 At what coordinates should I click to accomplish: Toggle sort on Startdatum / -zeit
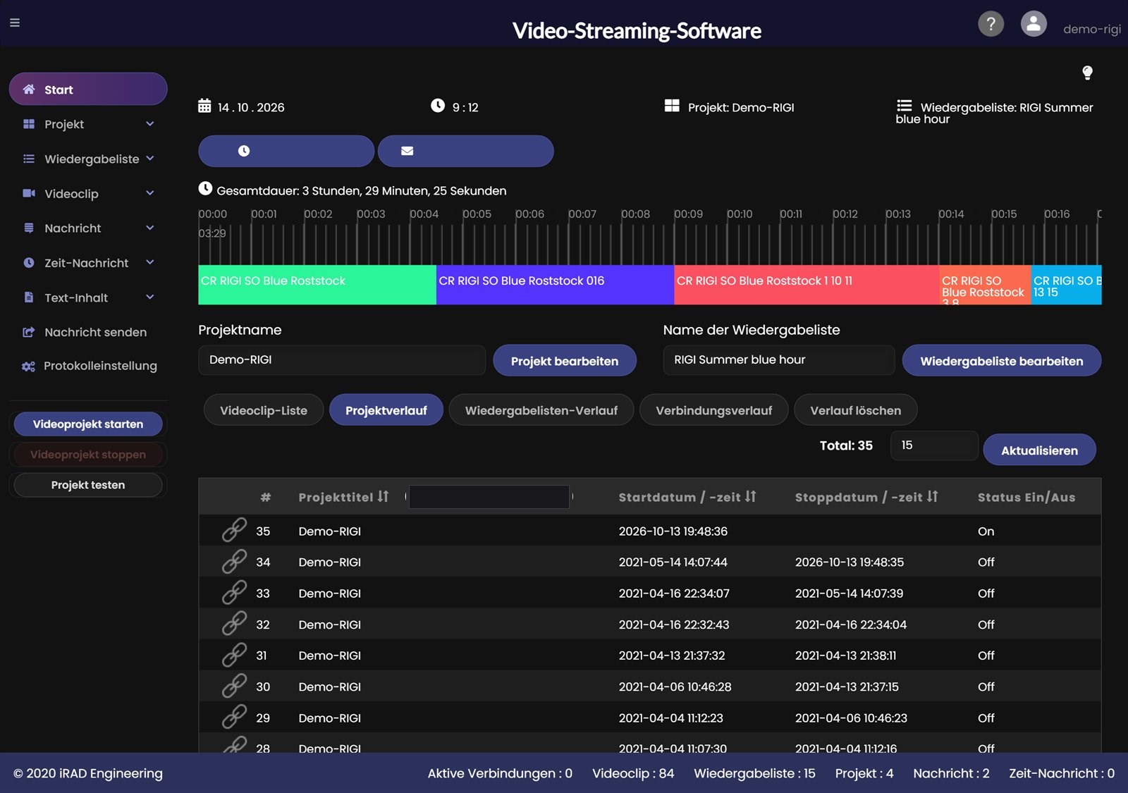point(751,496)
